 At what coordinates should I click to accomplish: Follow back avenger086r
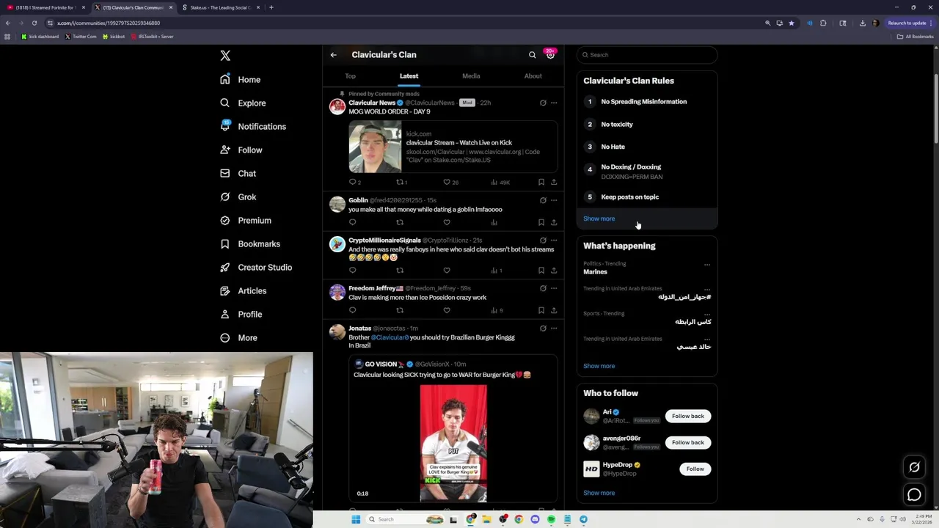[x=687, y=443]
